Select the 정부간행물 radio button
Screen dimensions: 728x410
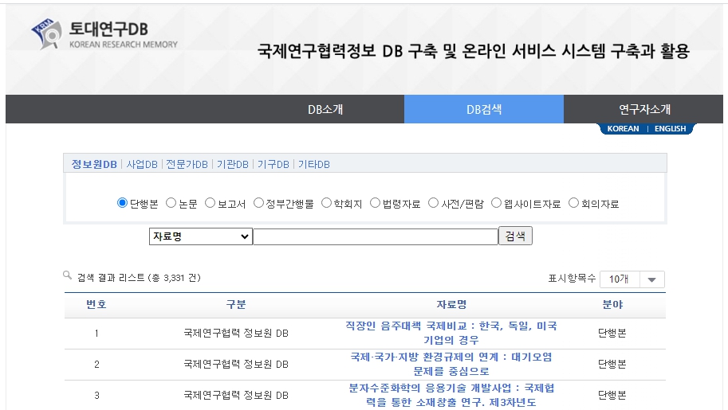(x=258, y=203)
